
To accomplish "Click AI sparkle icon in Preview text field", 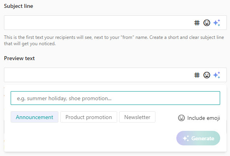I will pos(217,75).
